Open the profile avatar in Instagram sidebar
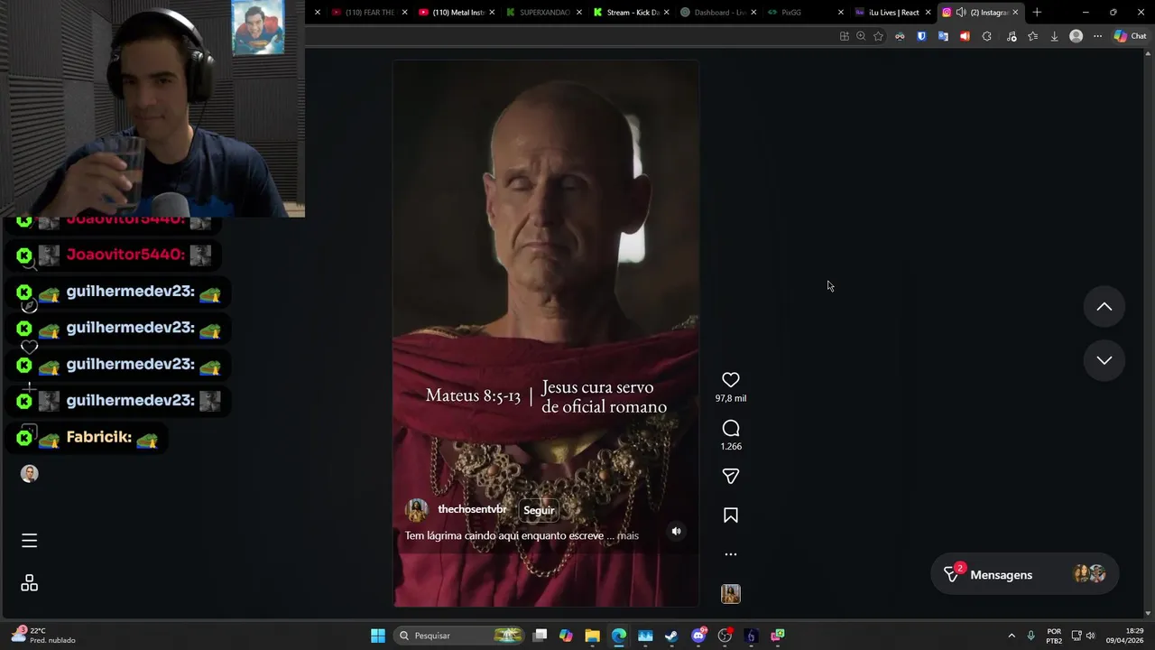This screenshot has height=650, width=1155. point(29,474)
